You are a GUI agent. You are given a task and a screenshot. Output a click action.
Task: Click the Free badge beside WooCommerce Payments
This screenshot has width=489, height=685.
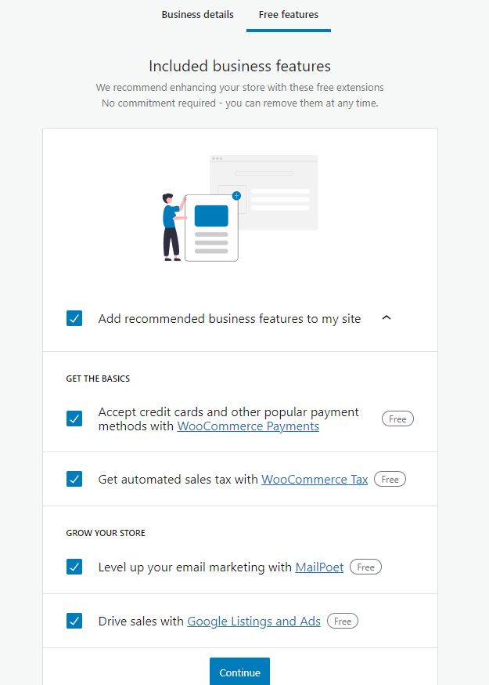[x=397, y=419]
